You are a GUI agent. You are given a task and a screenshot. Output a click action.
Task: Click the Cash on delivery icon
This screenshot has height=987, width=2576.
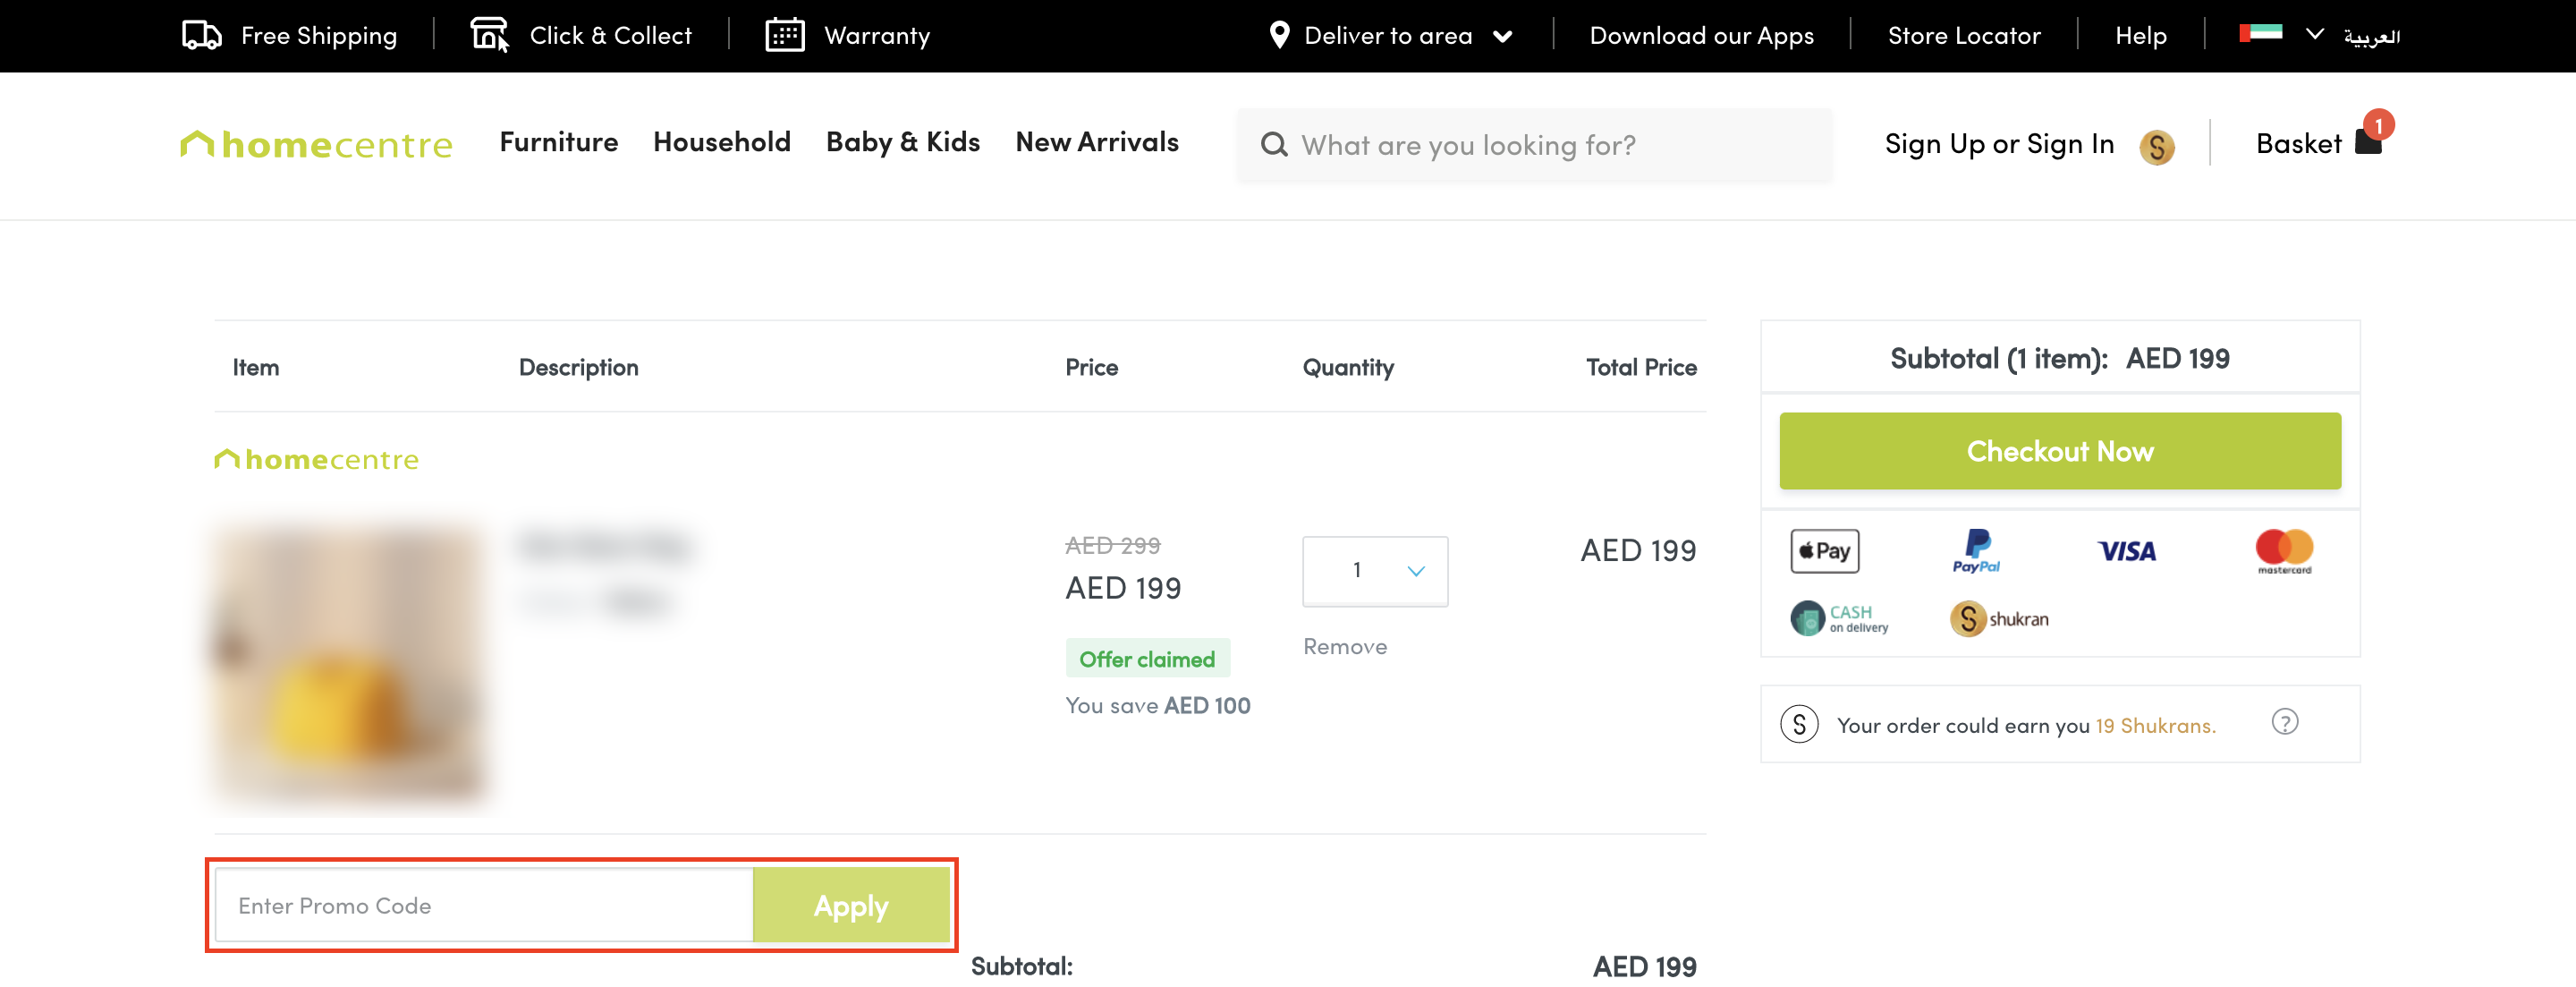pos(1838,619)
